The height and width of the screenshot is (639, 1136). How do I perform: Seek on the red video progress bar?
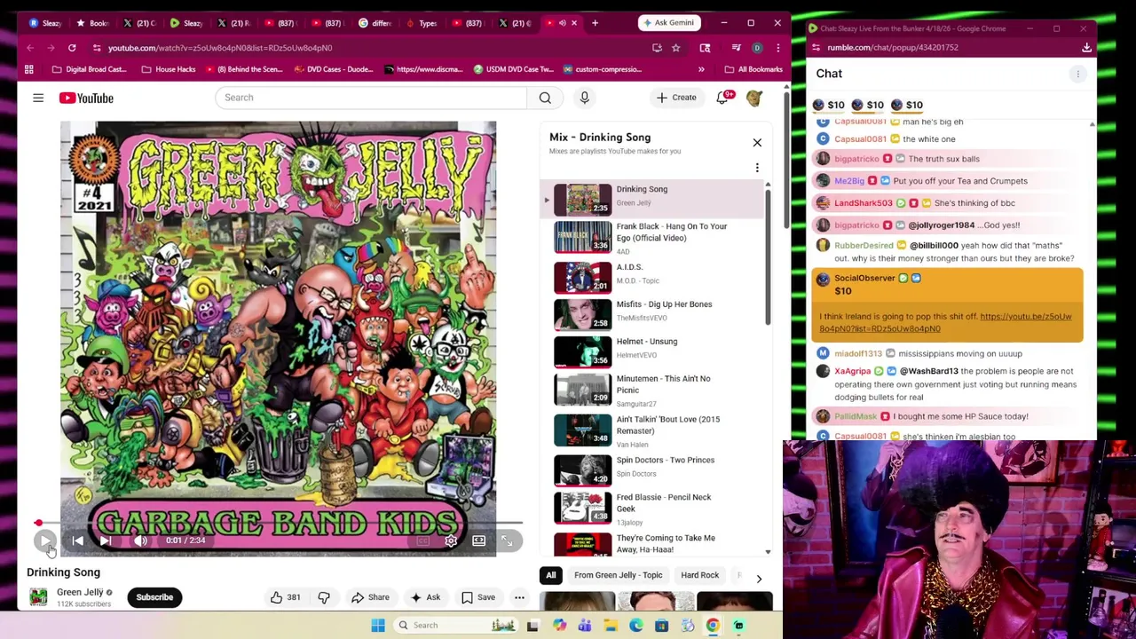point(279,524)
